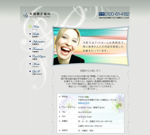Screen dimensions: 150x135
Task: Open the Case Report 治験例 page
Action: tap(39, 57)
